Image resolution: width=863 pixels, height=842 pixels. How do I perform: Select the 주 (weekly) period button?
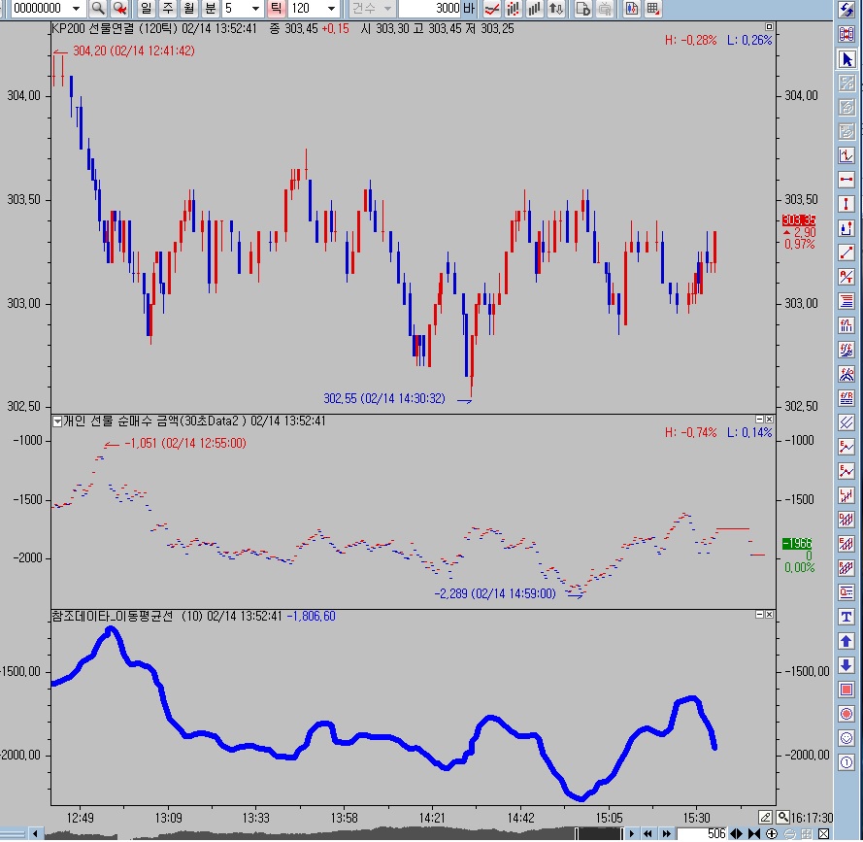(167, 9)
